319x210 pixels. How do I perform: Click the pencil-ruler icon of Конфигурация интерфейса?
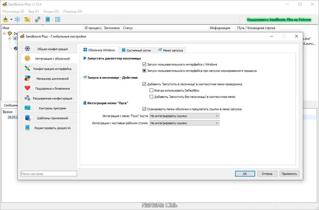tap(27, 68)
